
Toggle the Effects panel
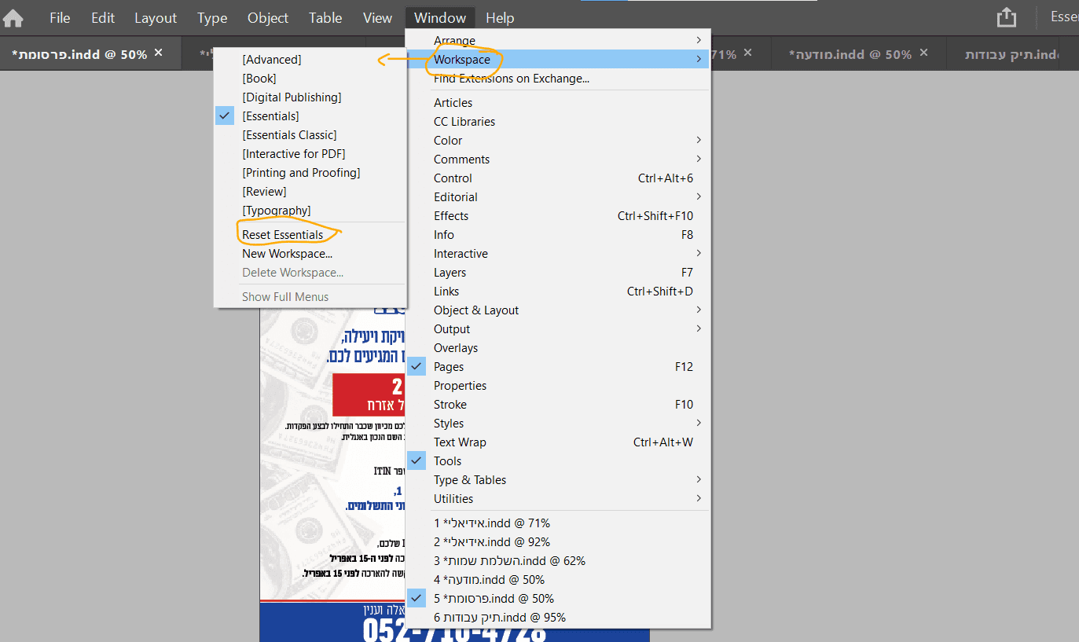558,216
